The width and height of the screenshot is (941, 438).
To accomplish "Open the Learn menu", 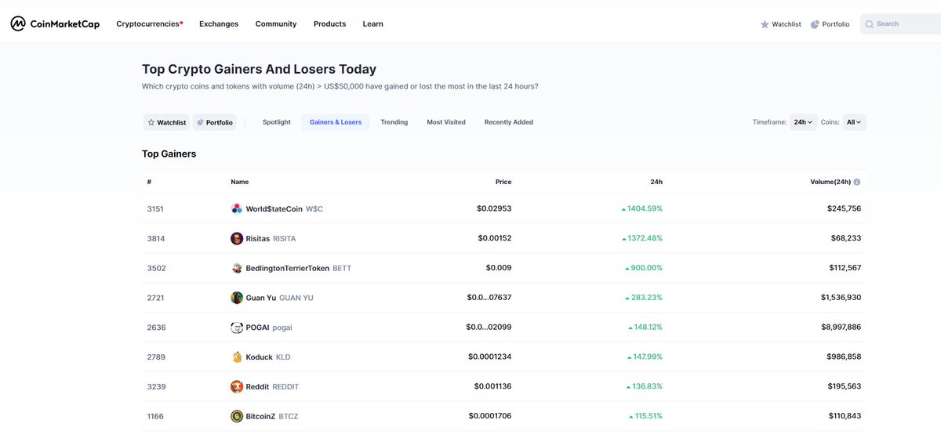I will [373, 24].
